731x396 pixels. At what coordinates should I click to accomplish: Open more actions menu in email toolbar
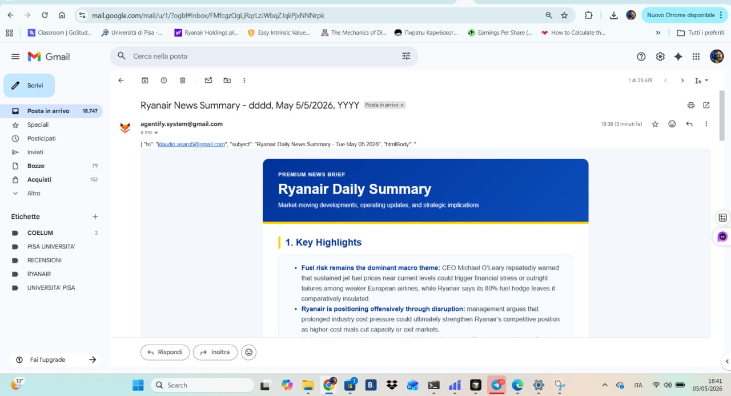(x=244, y=81)
